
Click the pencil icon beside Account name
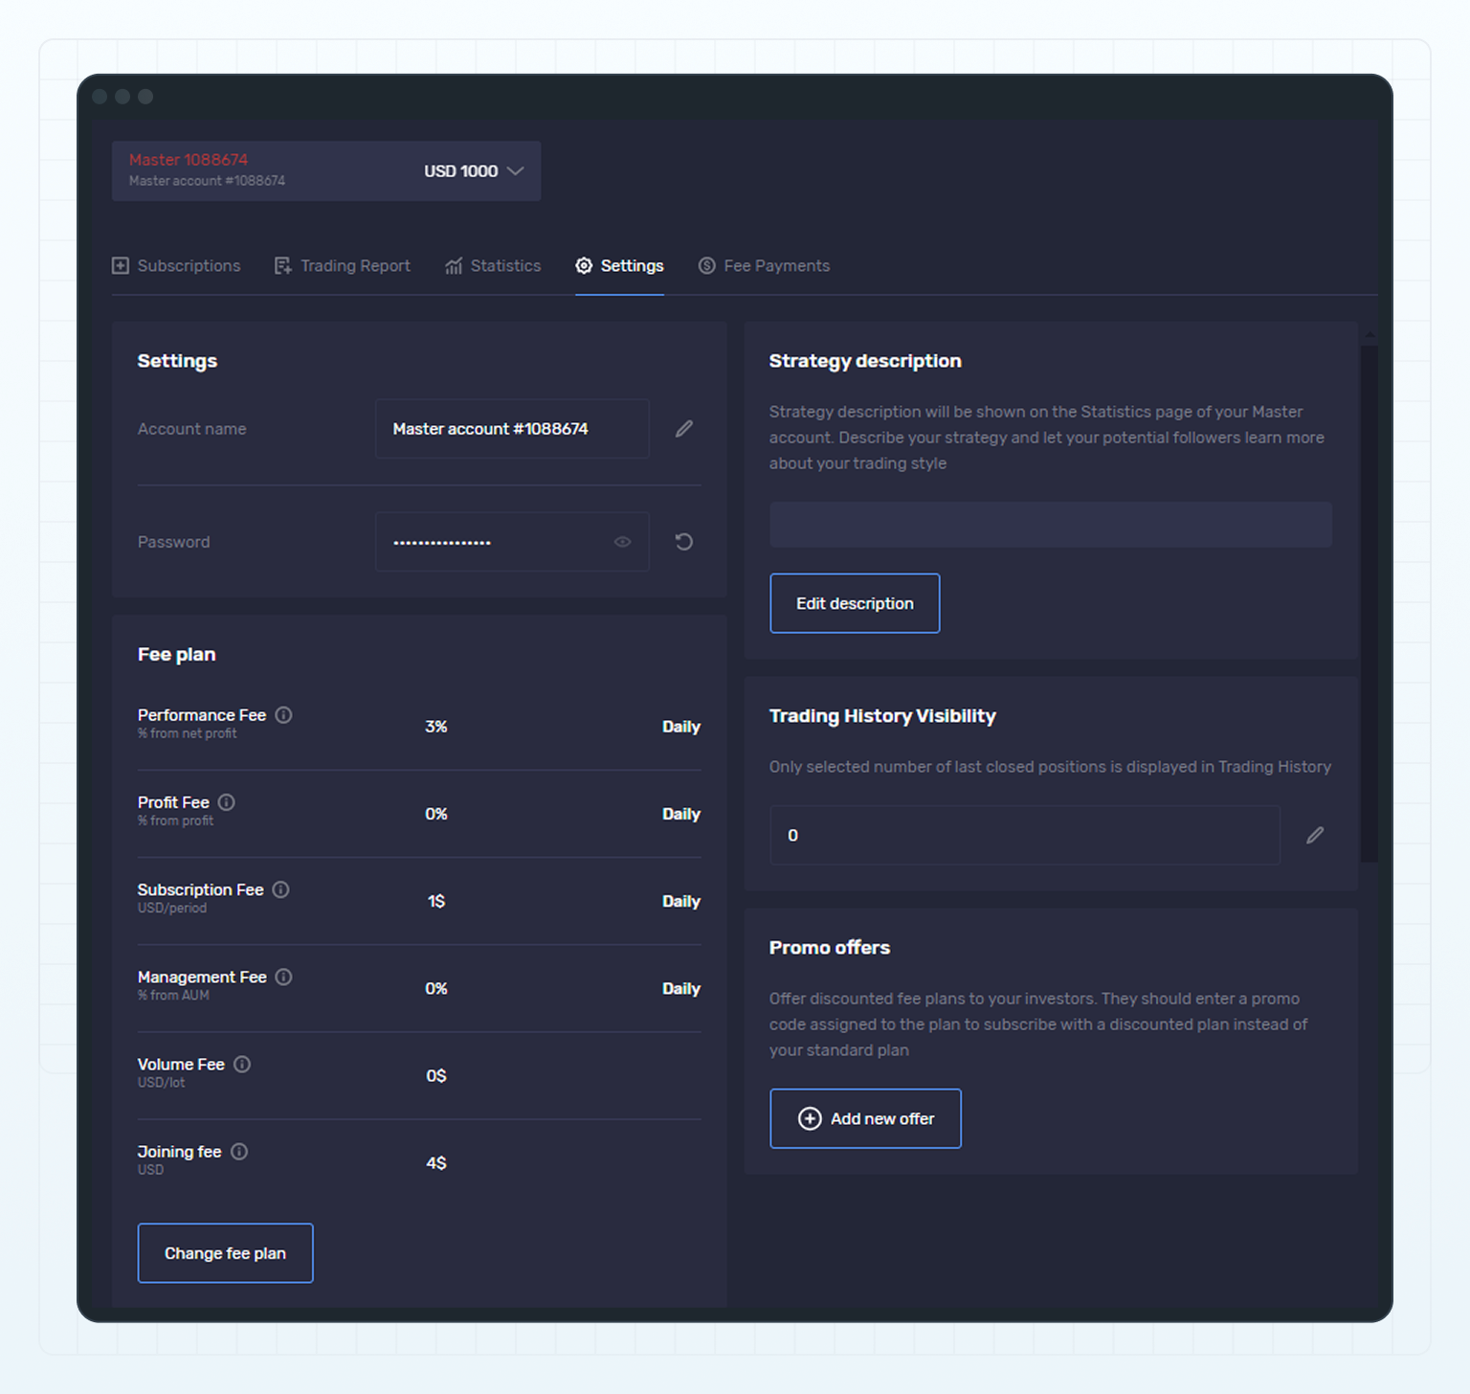683,429
